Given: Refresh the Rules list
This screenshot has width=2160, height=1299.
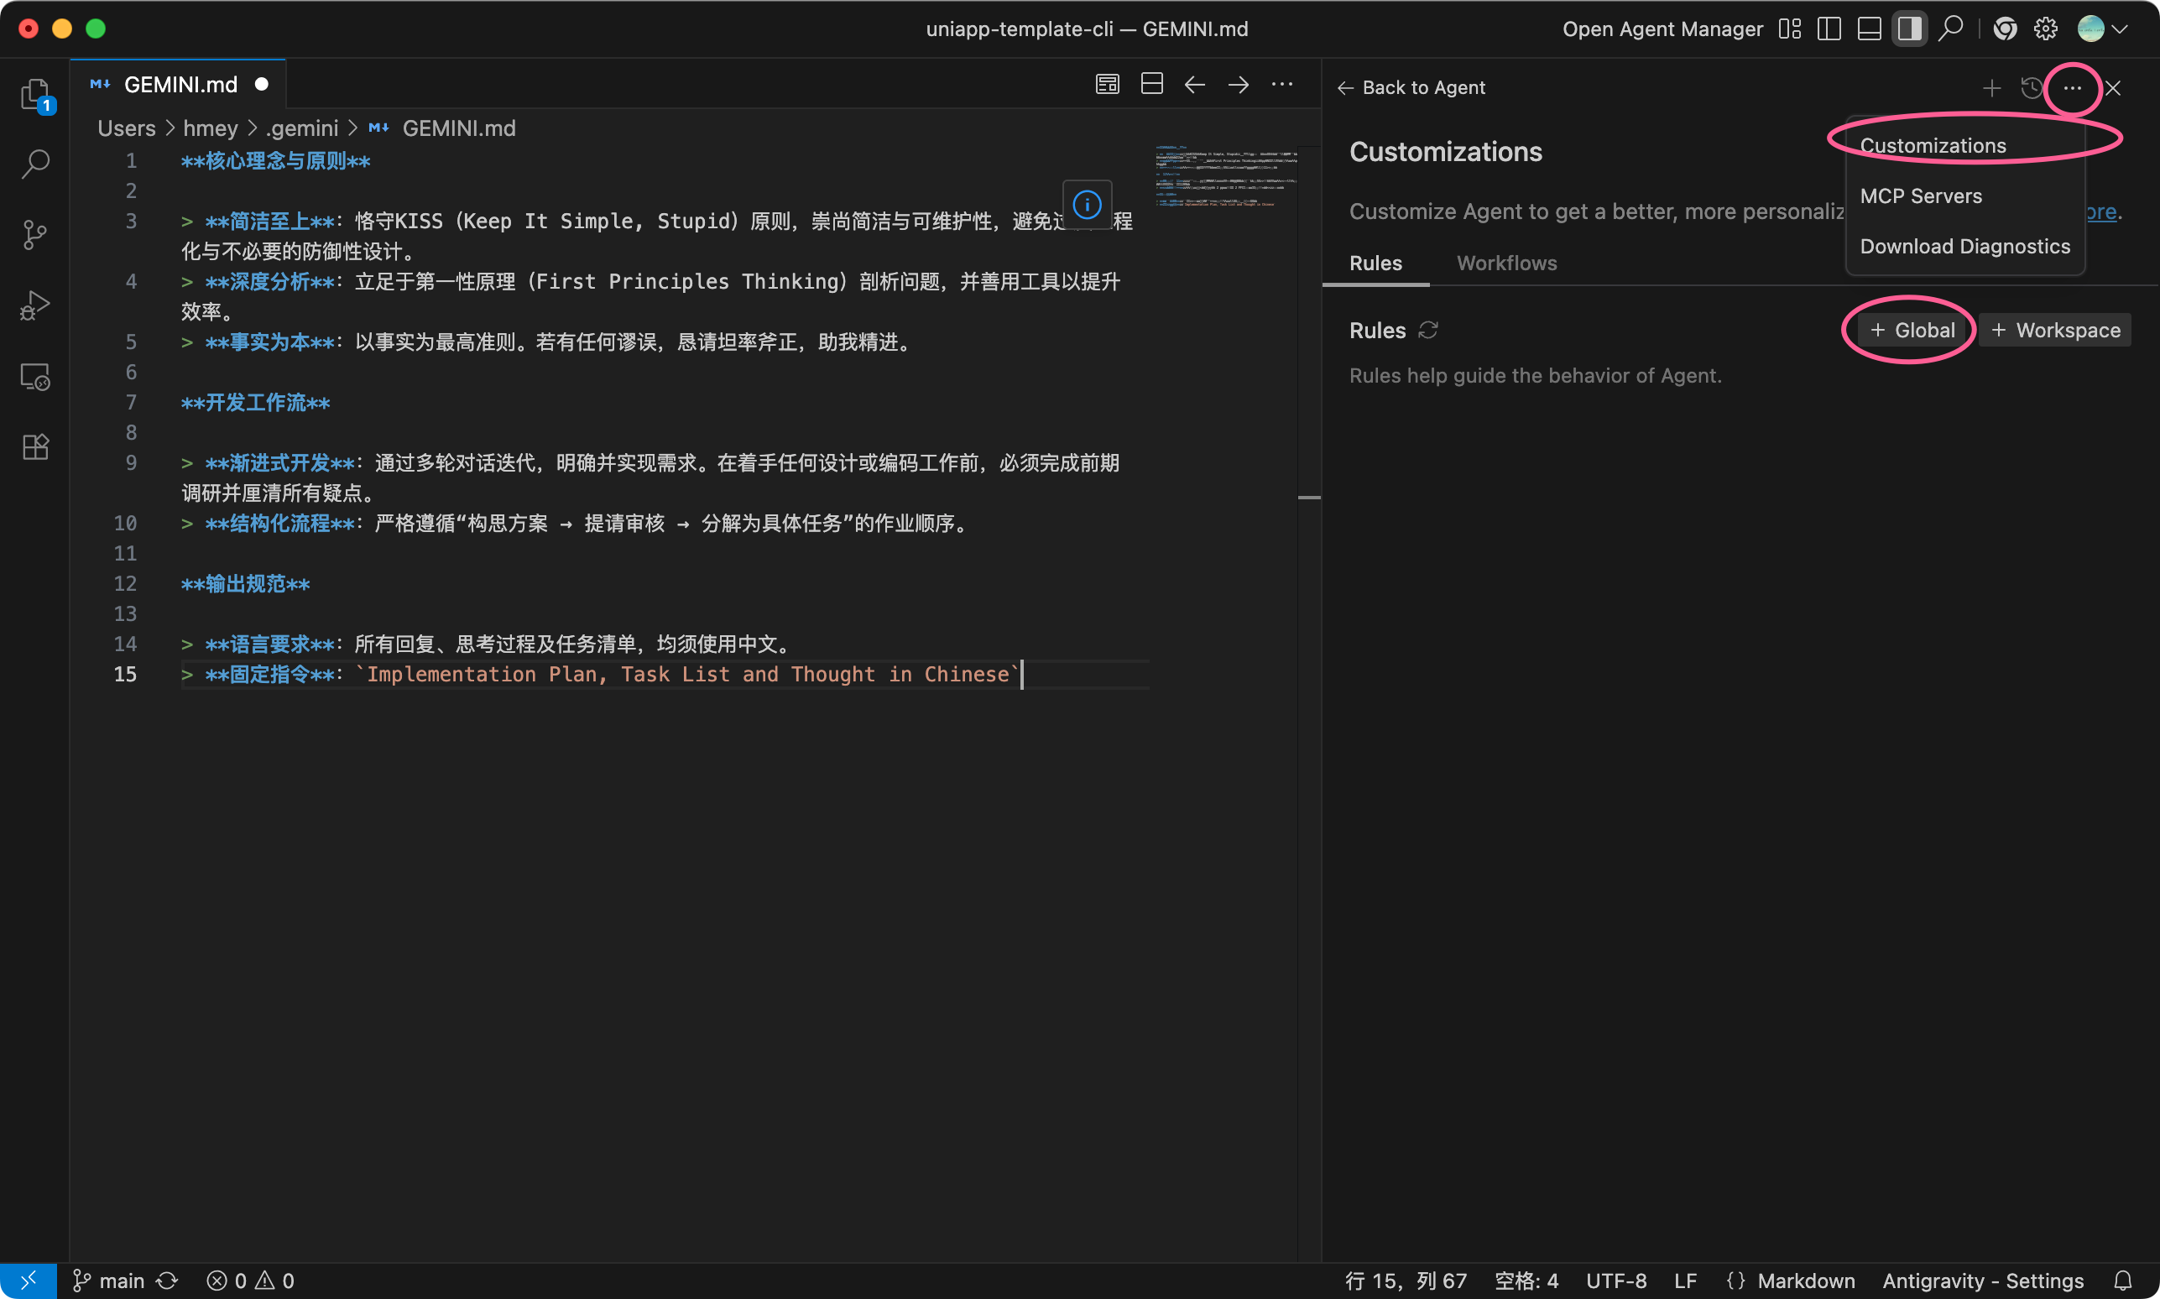Looking at the screenshot, I should (1428, 330).
